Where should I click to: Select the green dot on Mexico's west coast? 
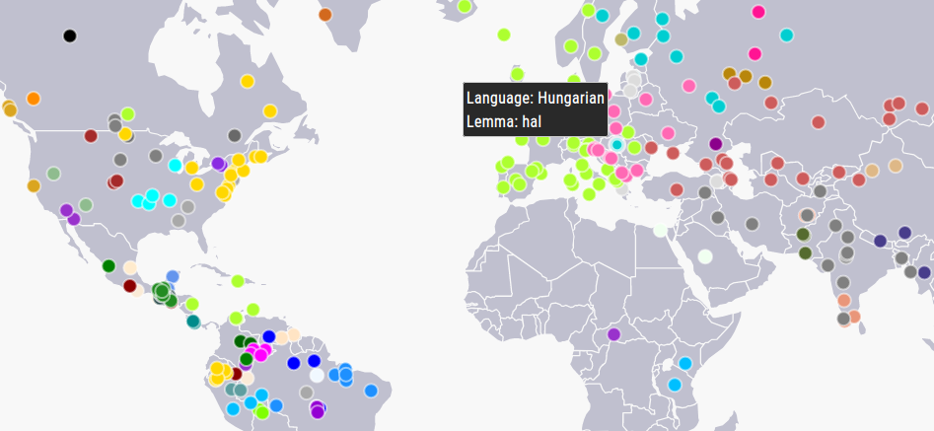pyautogui.click(x=108, y=266)
